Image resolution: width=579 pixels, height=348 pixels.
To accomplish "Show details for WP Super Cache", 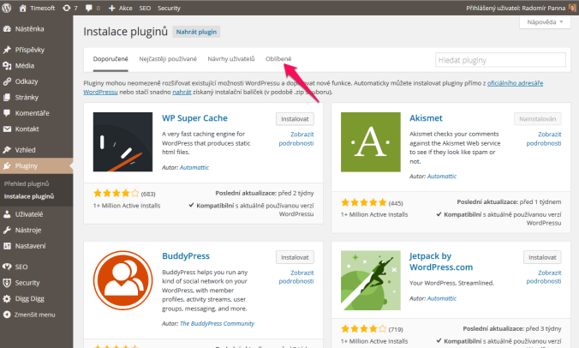I will coord(296,139).
